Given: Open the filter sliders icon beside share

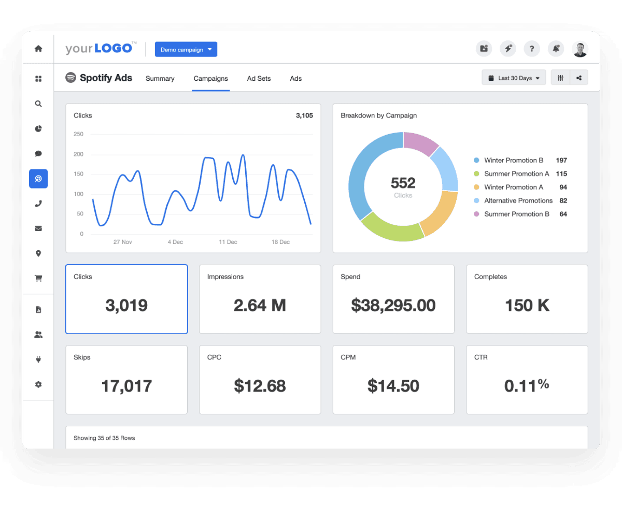Looking at the screenshot, I should coord(560,77).
